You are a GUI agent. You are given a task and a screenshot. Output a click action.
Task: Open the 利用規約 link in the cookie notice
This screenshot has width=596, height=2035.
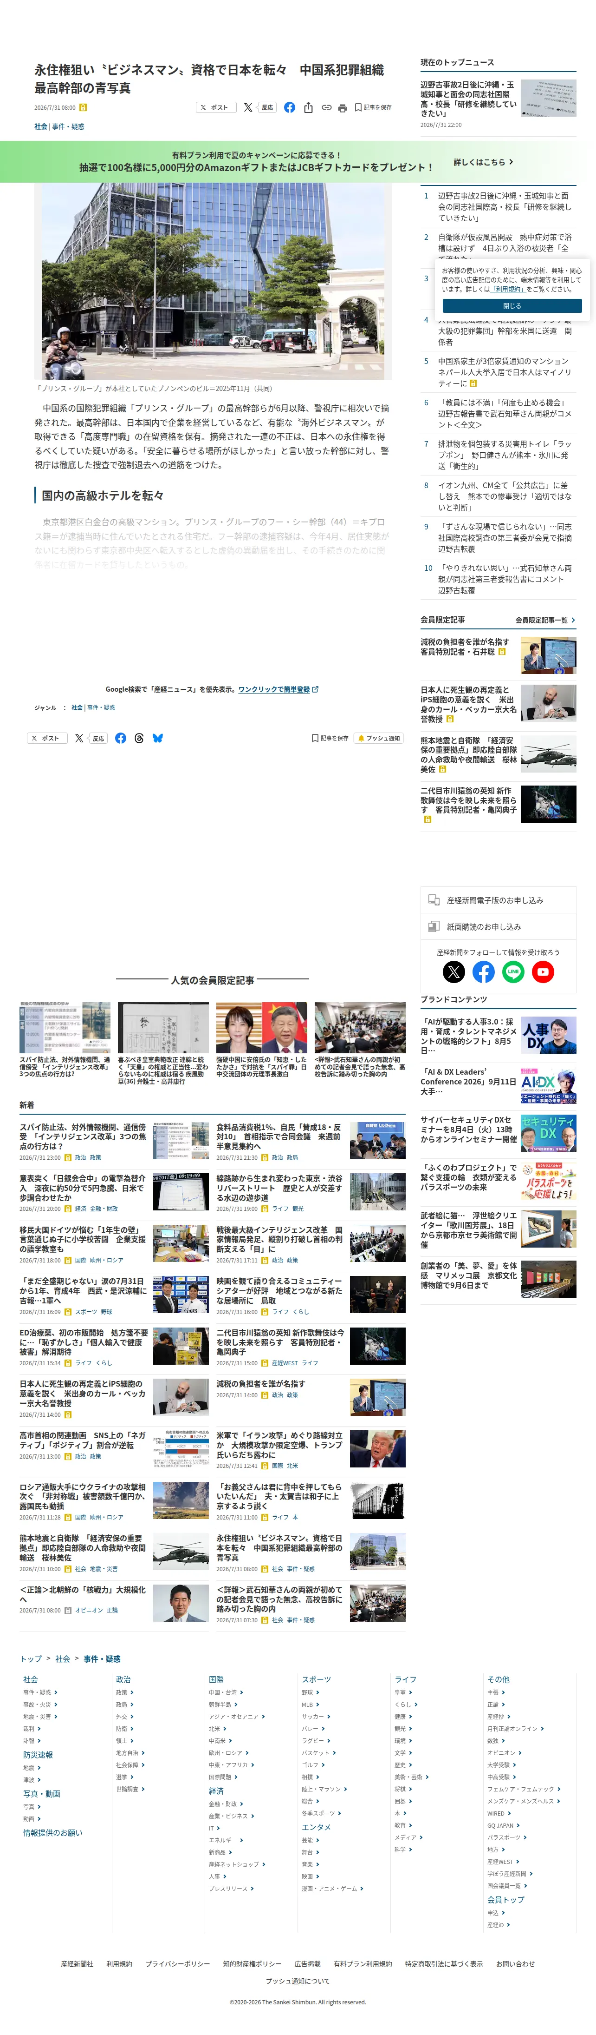point(508,289)
